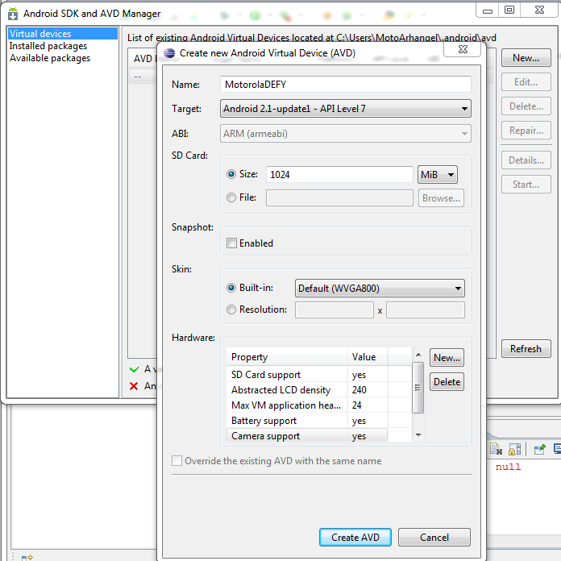Click the Value column header
The height and width of the screenshot is (561, 561).
coord(367,357)
